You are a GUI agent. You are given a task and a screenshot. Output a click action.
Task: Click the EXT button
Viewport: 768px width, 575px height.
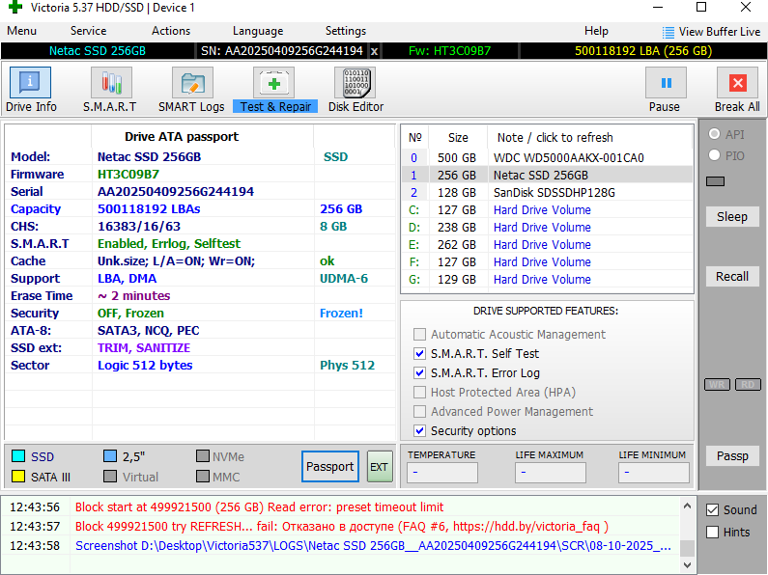pos(379,467)
